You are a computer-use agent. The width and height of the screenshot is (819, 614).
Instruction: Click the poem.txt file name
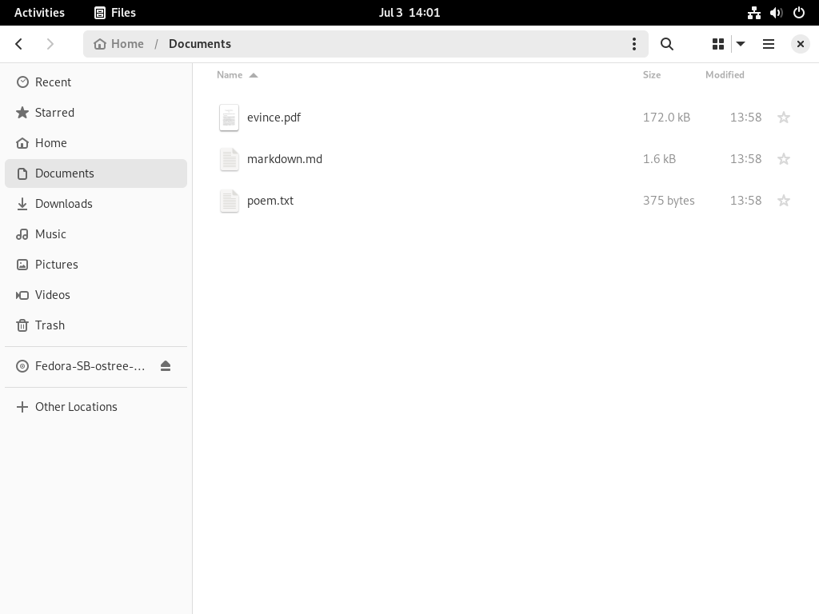270,201
